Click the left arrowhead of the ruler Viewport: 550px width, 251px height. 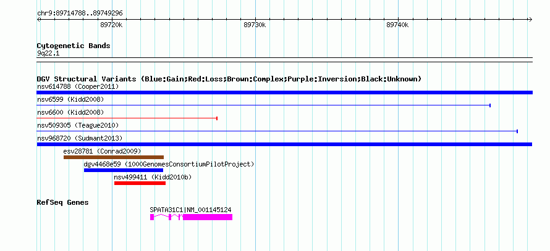(38, 19)
